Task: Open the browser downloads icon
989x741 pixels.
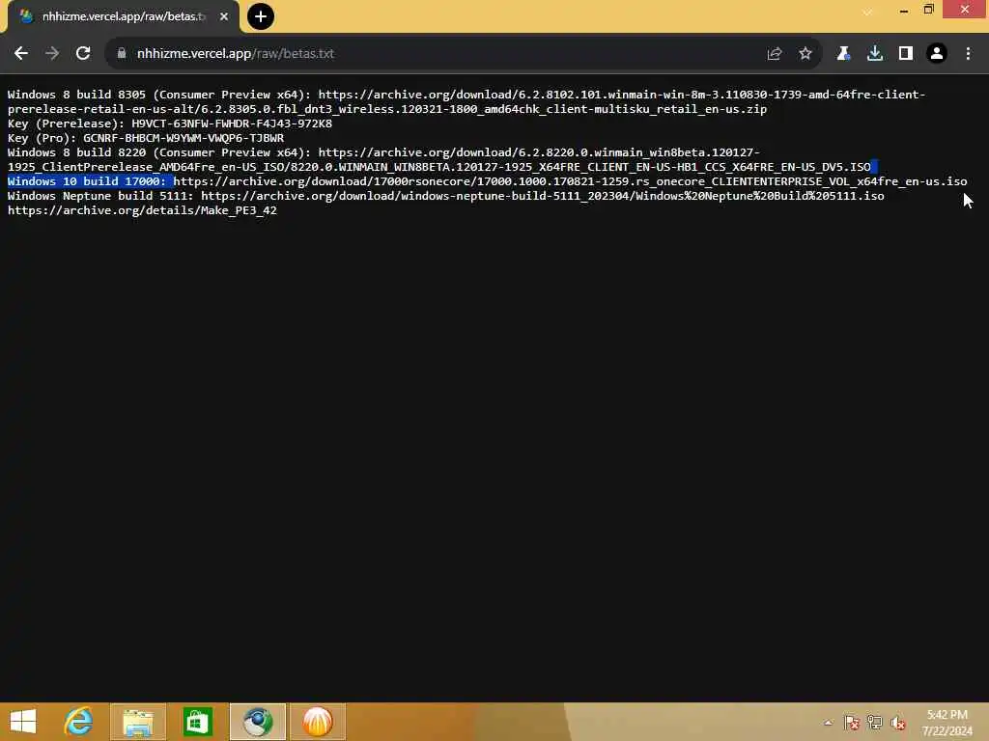Action: [875, 54]
